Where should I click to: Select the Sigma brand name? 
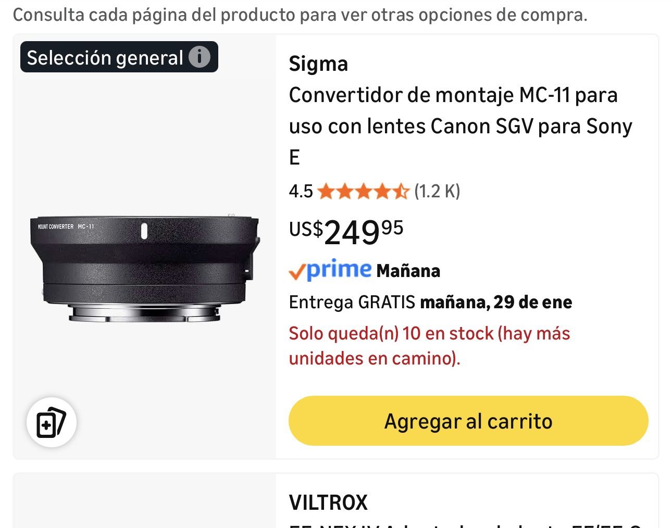tap(318, 64)
